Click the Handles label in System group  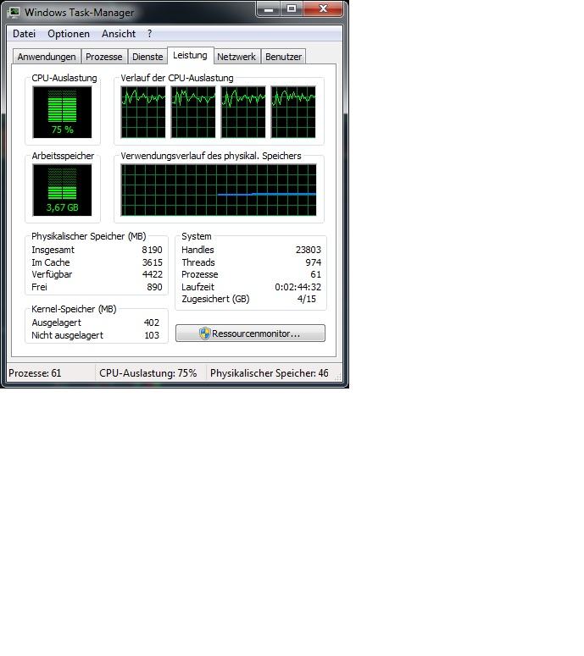click(x=197, y=250)
